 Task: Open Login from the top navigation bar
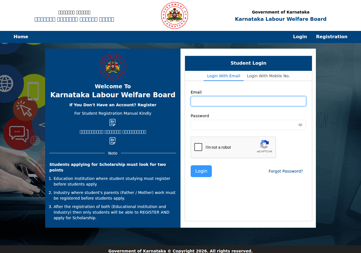pyautogui.click(x=300, y=37)
